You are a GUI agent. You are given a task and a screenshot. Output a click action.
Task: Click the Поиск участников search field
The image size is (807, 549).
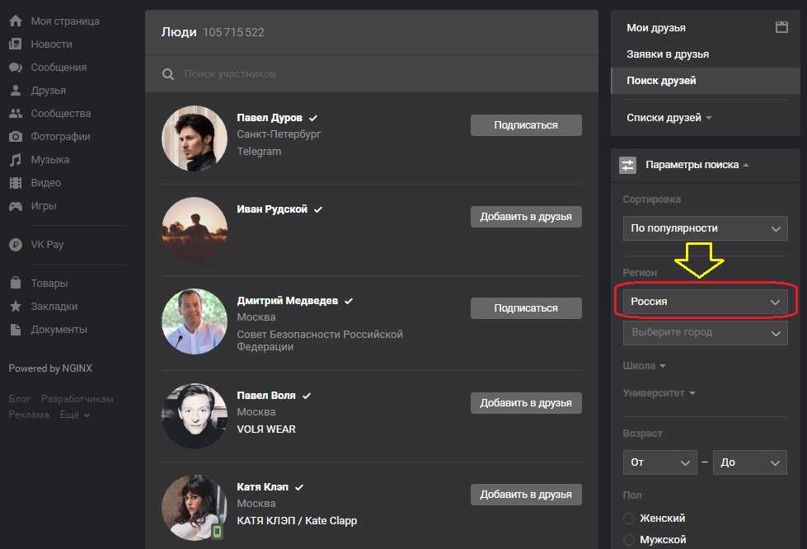tap(371, 74)
